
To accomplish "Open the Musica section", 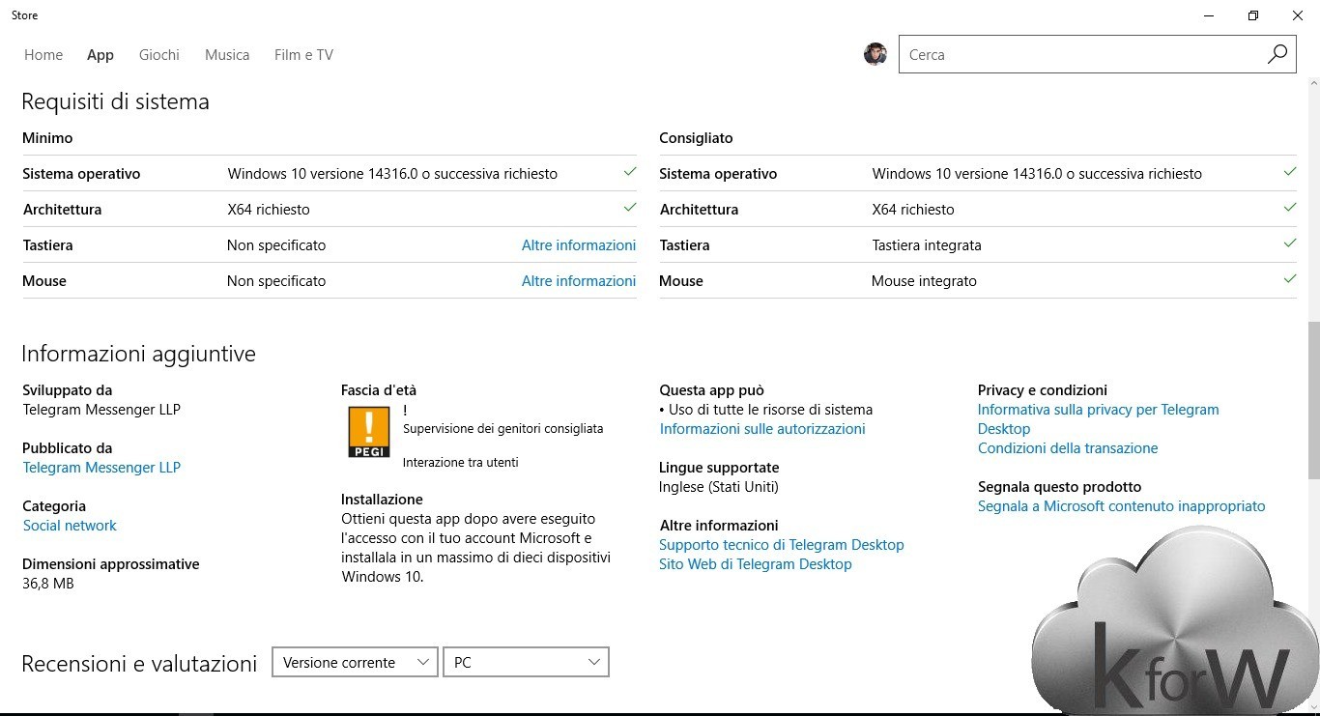I will [x=227, y=55].
